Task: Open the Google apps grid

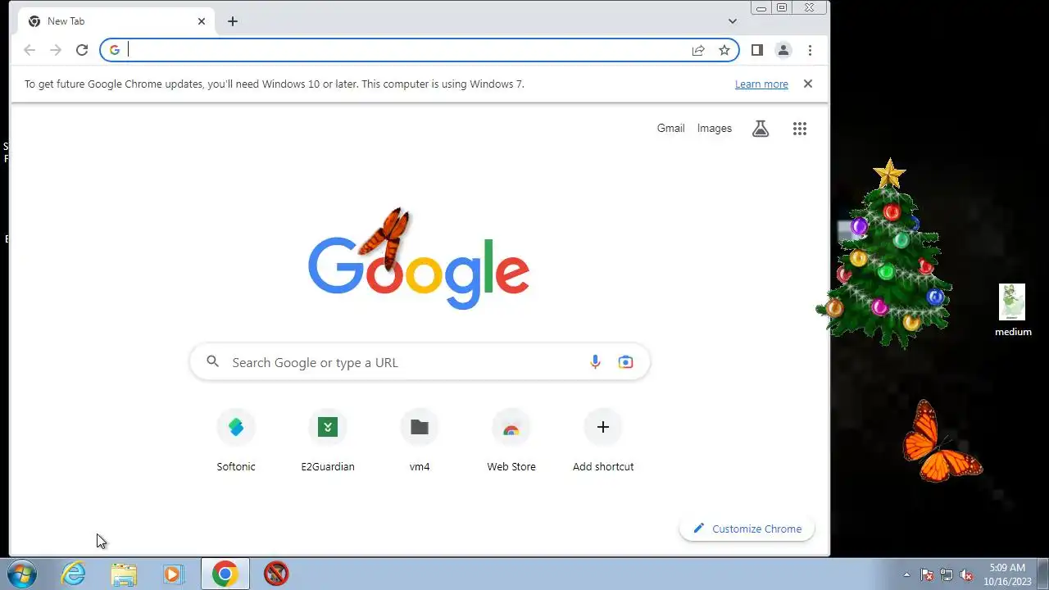Action: [x=800, y=129]
